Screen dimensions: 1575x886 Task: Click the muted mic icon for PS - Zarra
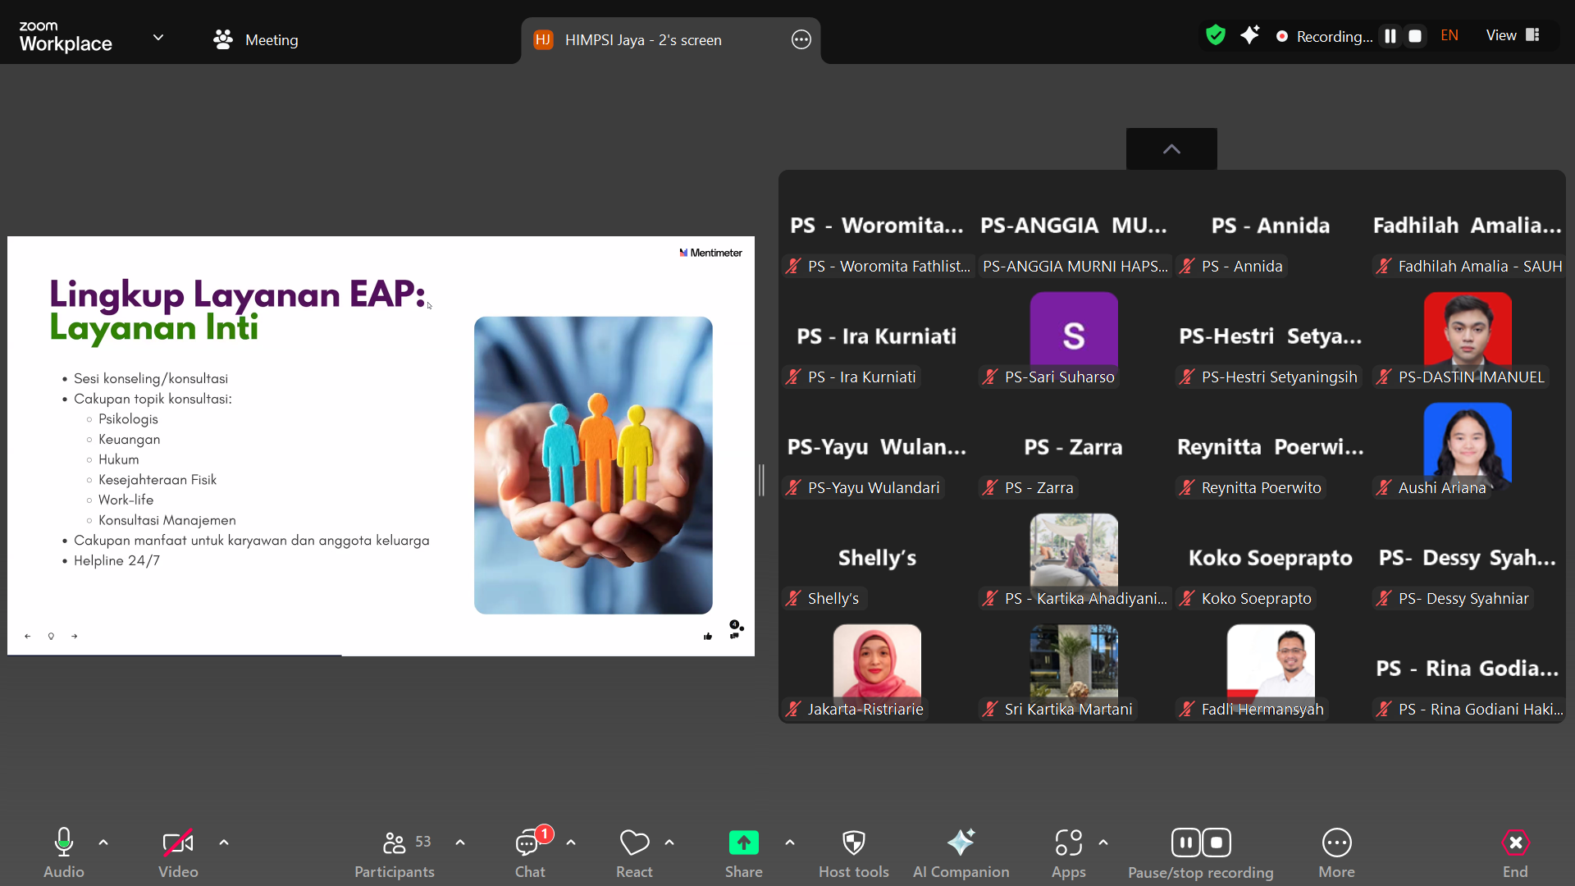coord(990,487)
